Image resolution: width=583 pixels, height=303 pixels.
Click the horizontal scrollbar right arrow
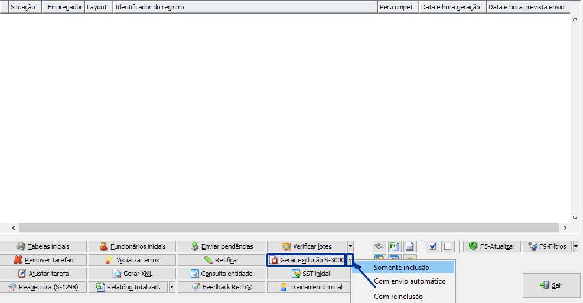click(x=565, y=228)
